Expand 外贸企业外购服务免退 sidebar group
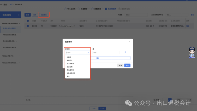This screenshot has height=111, width=197. point(11,63)
